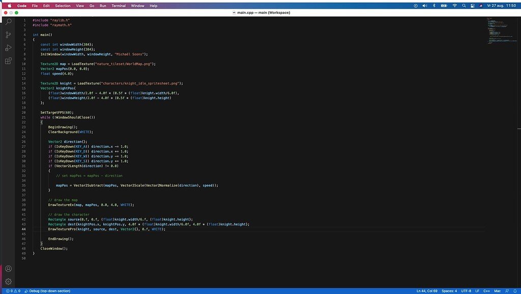521x294 pixels.
Task: Change indentation via Spaces: 4
Action: pos(449,291)
